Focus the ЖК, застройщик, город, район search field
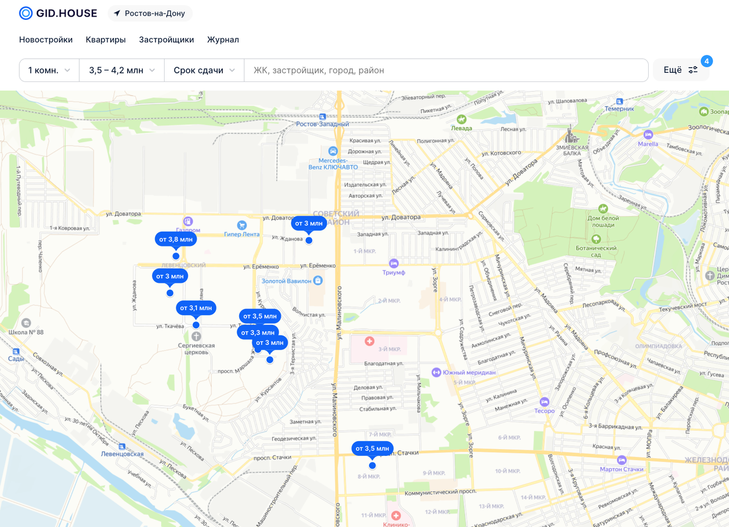The width and height of the screenshot is (729, 527). click(x=446, y=70)
